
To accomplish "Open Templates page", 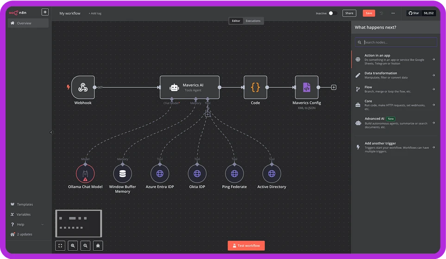I will (22, 204).
